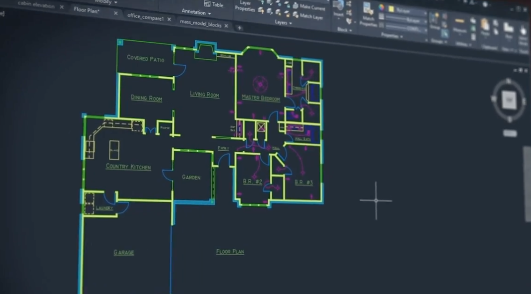Open a new drawing with the plus tab

click(x=239, y=28)
